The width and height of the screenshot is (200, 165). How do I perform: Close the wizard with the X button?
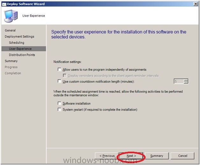196,4
